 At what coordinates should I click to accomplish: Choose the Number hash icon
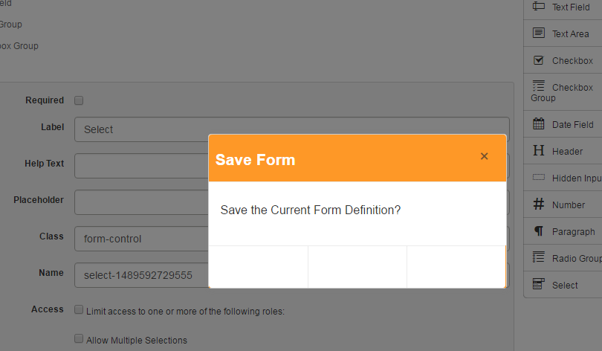(x=539, y=205)
